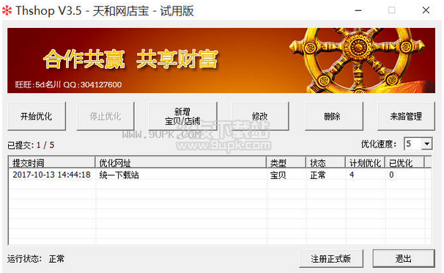
Task: Click the red Thshop app icon in title bar
Action: tap(7, 11)
